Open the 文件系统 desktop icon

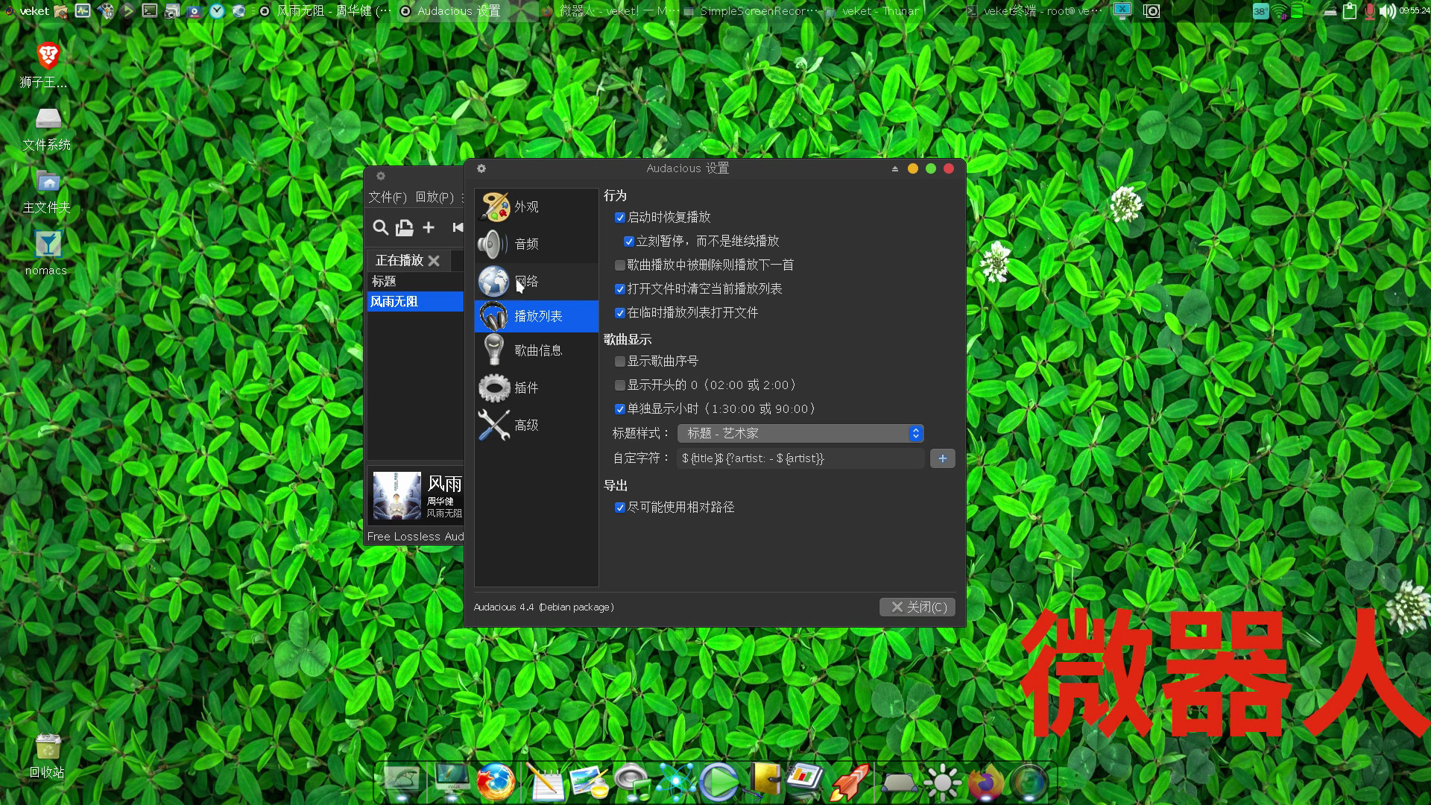[48, 129]
